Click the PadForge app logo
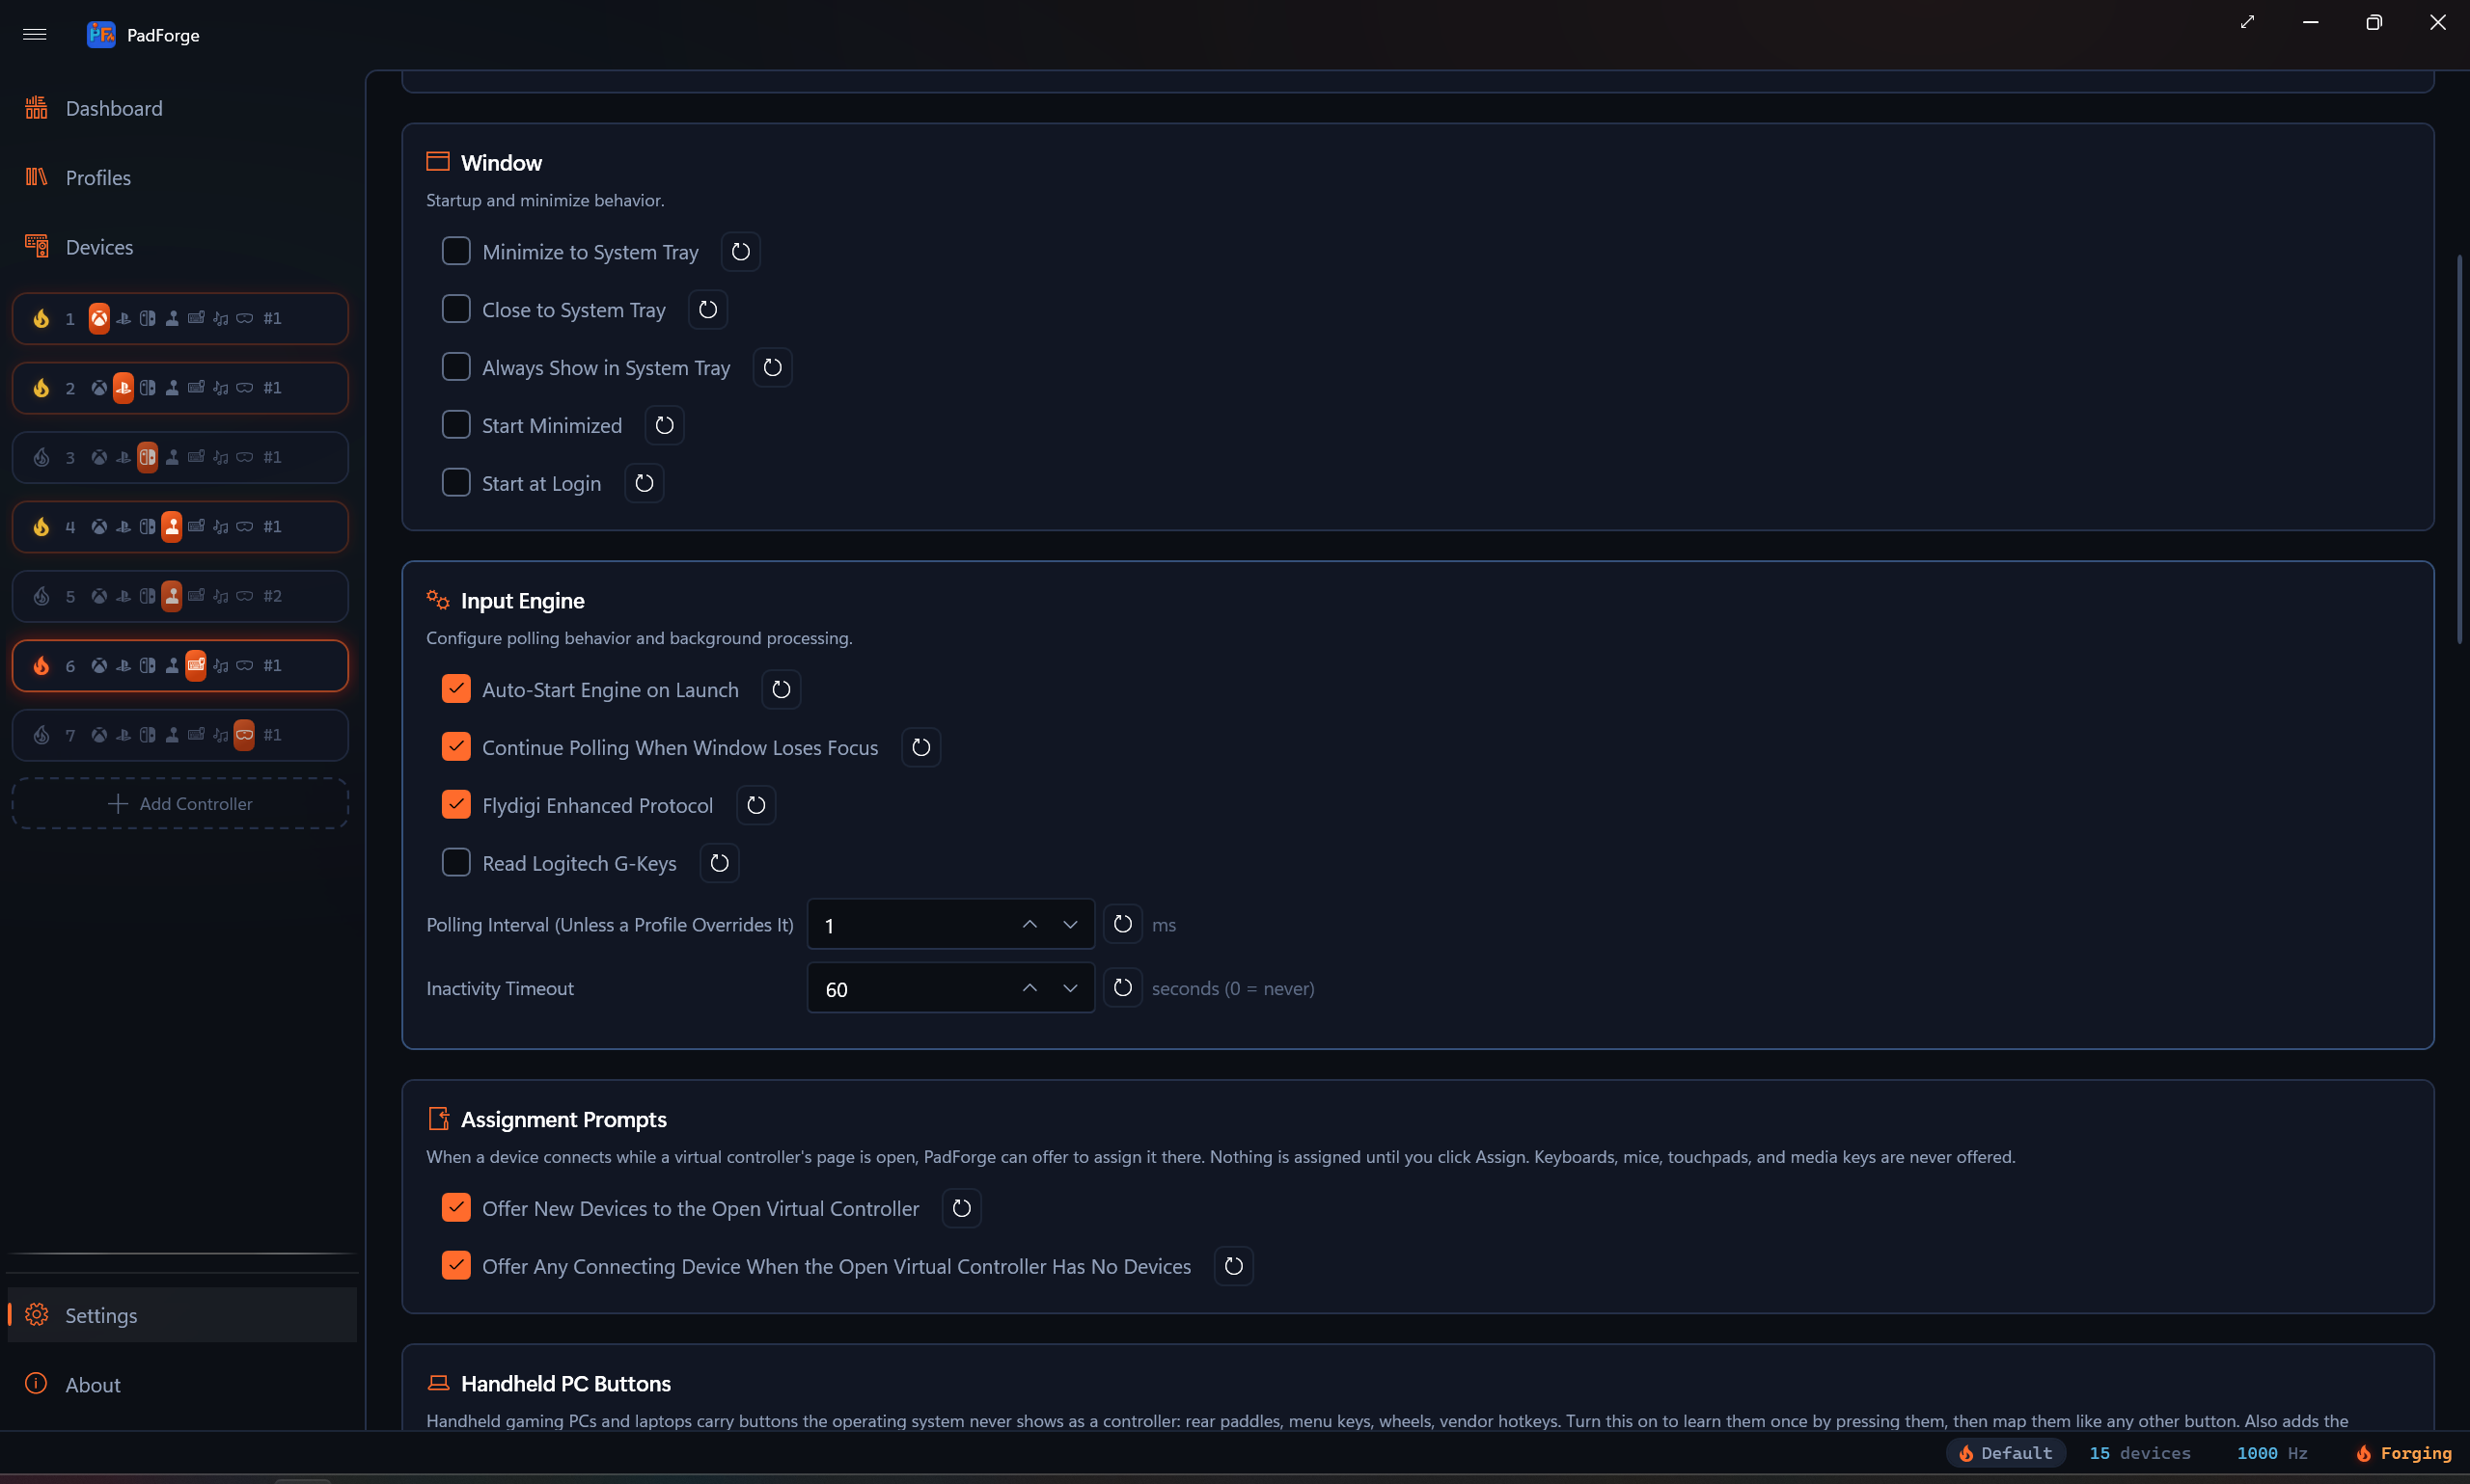The image size is (2470, 1484). 101,34
